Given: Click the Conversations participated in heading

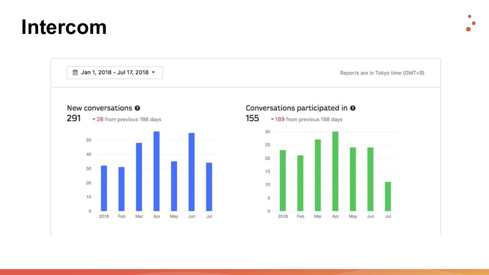Looking at the screenshot, I should click(x=297, y=108).
